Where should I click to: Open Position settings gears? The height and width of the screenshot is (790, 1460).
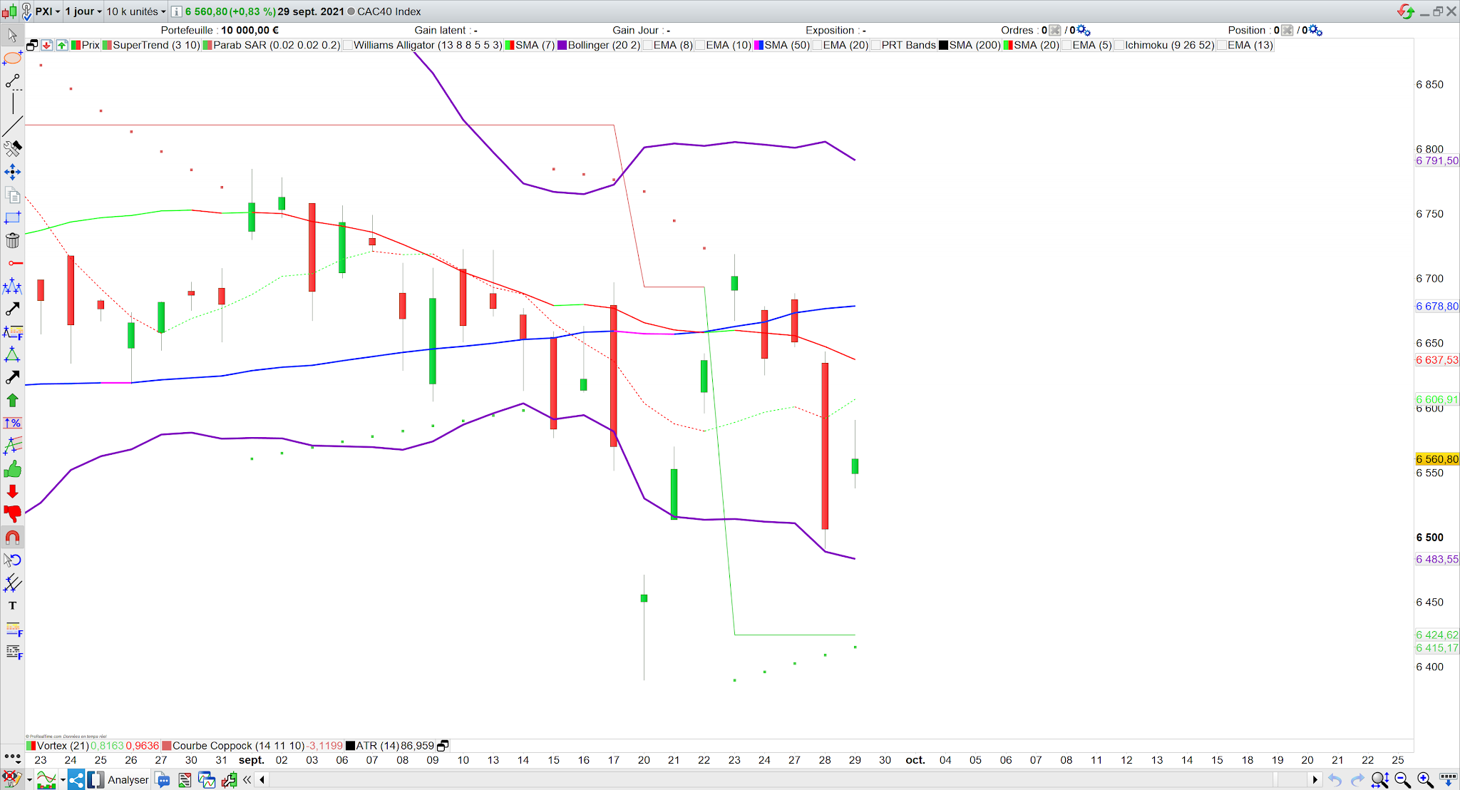coord(1316,30)
